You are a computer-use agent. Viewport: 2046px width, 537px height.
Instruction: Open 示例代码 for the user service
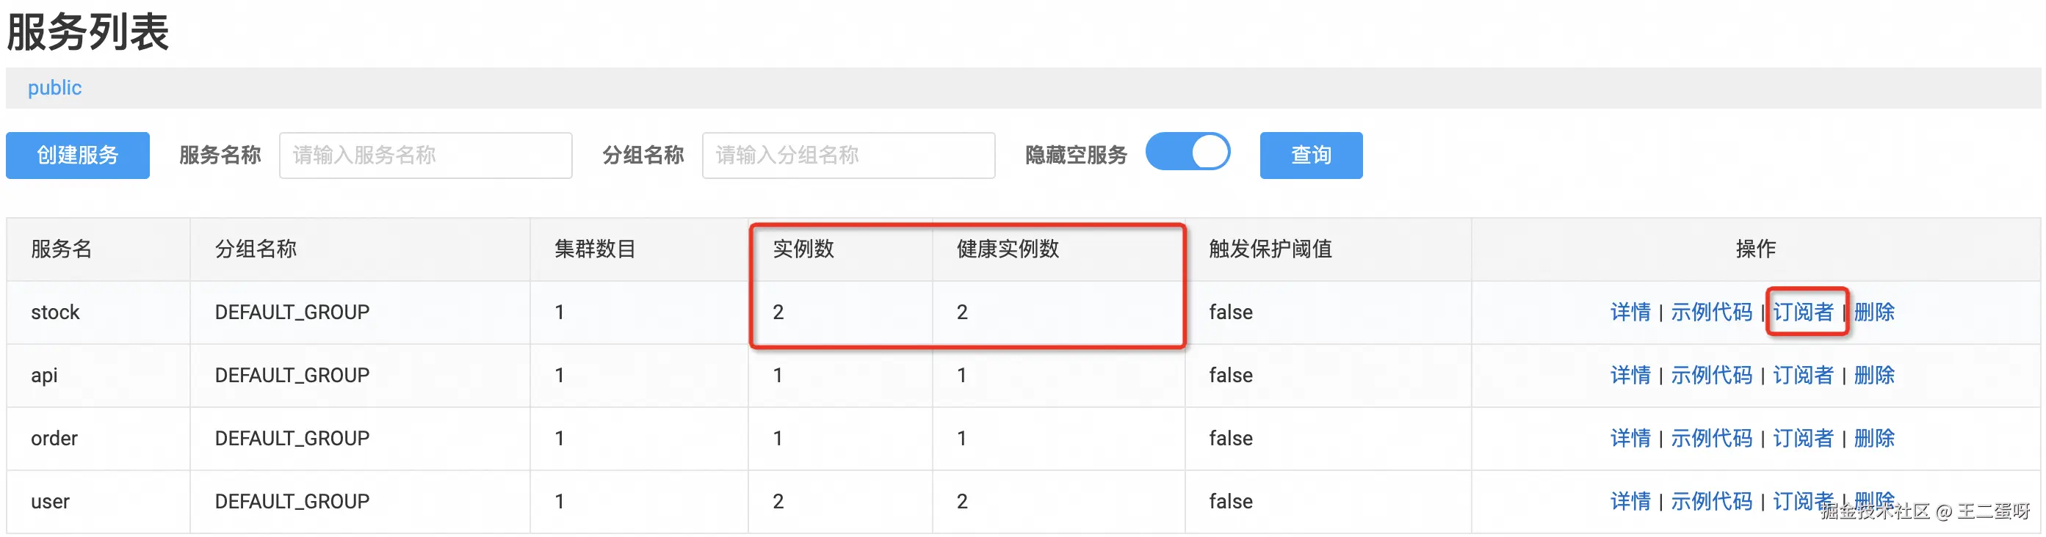tap(1710, 500)
